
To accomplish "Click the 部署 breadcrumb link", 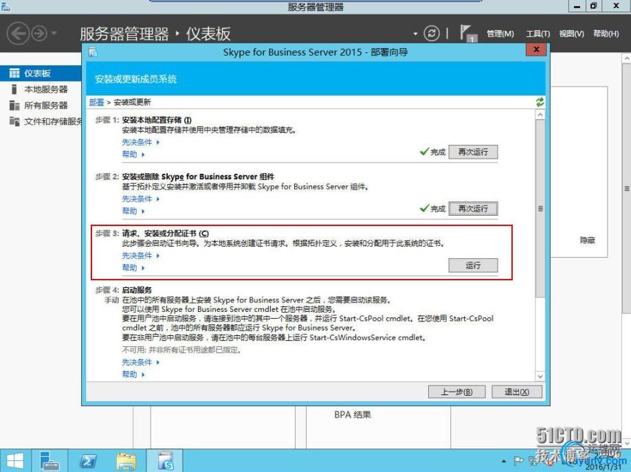I will click(97, 102).
